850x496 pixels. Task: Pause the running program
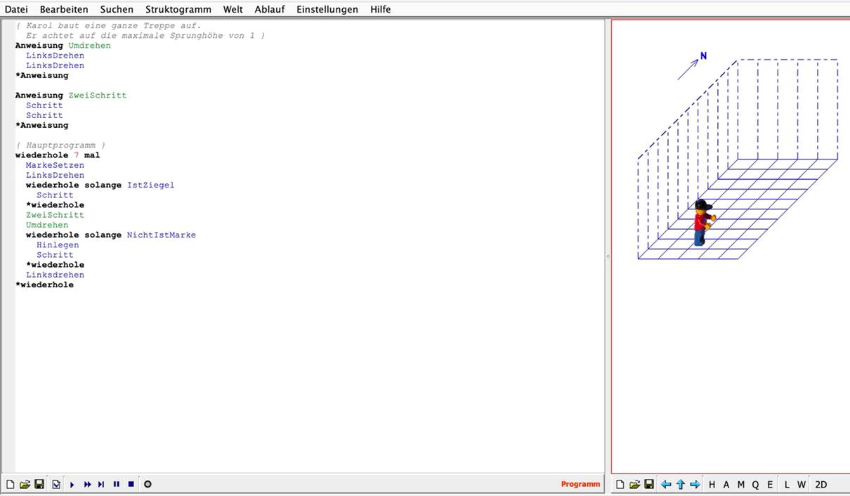(117, 484)
